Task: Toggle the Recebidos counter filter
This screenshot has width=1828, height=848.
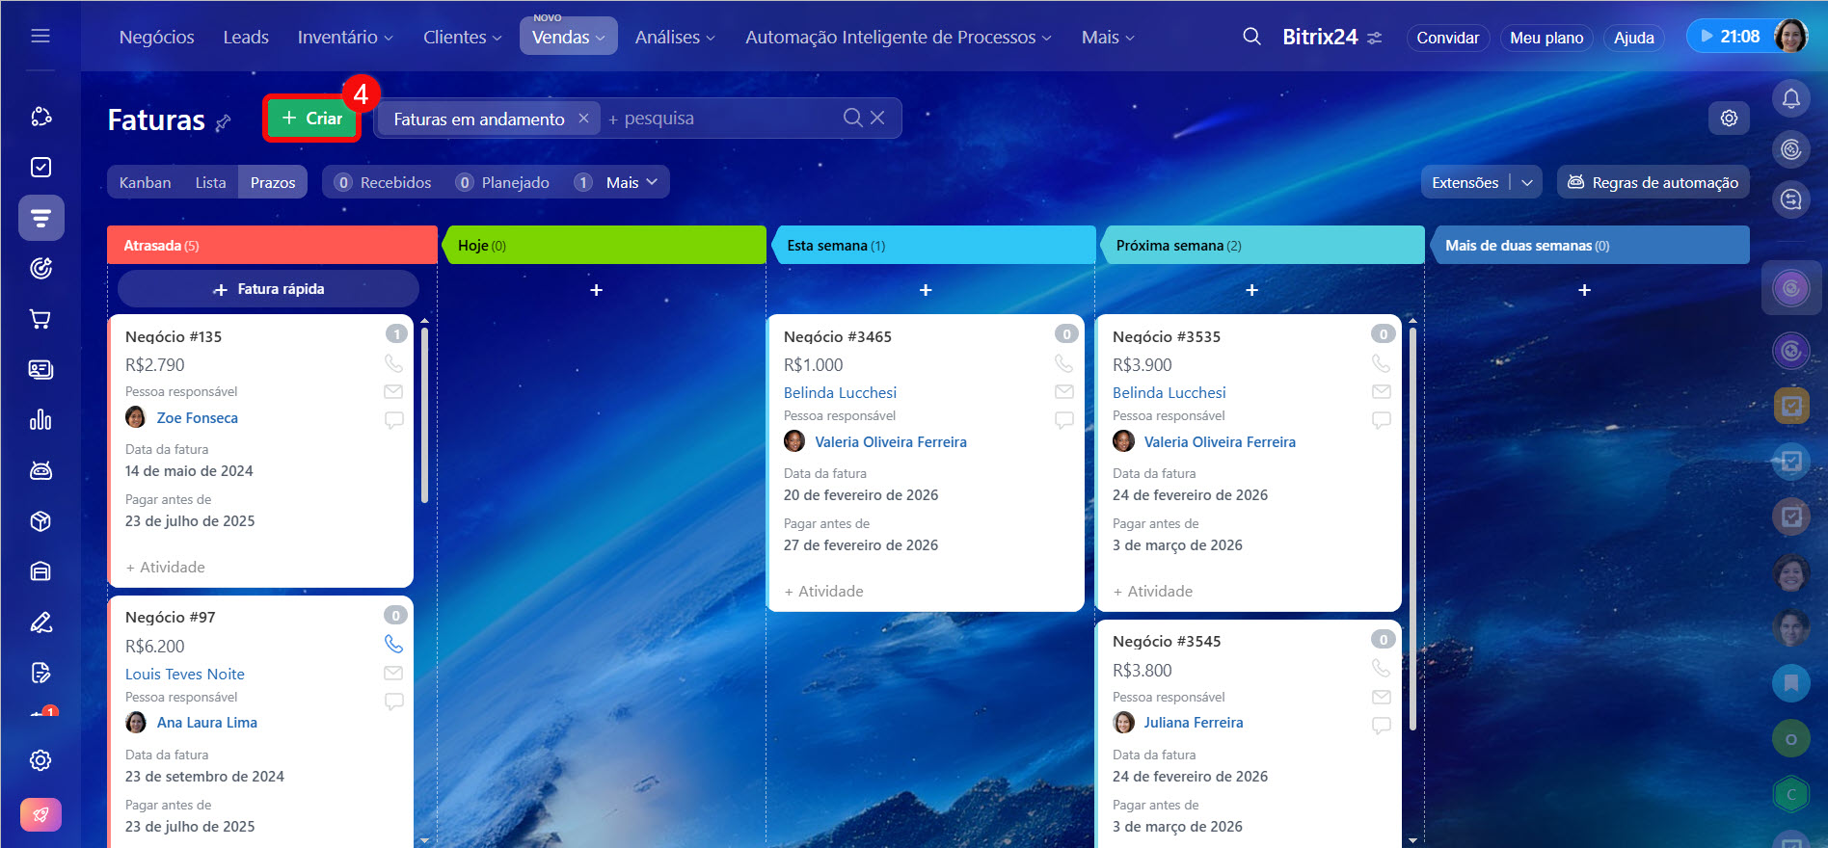Action: [x=384, y=182]
